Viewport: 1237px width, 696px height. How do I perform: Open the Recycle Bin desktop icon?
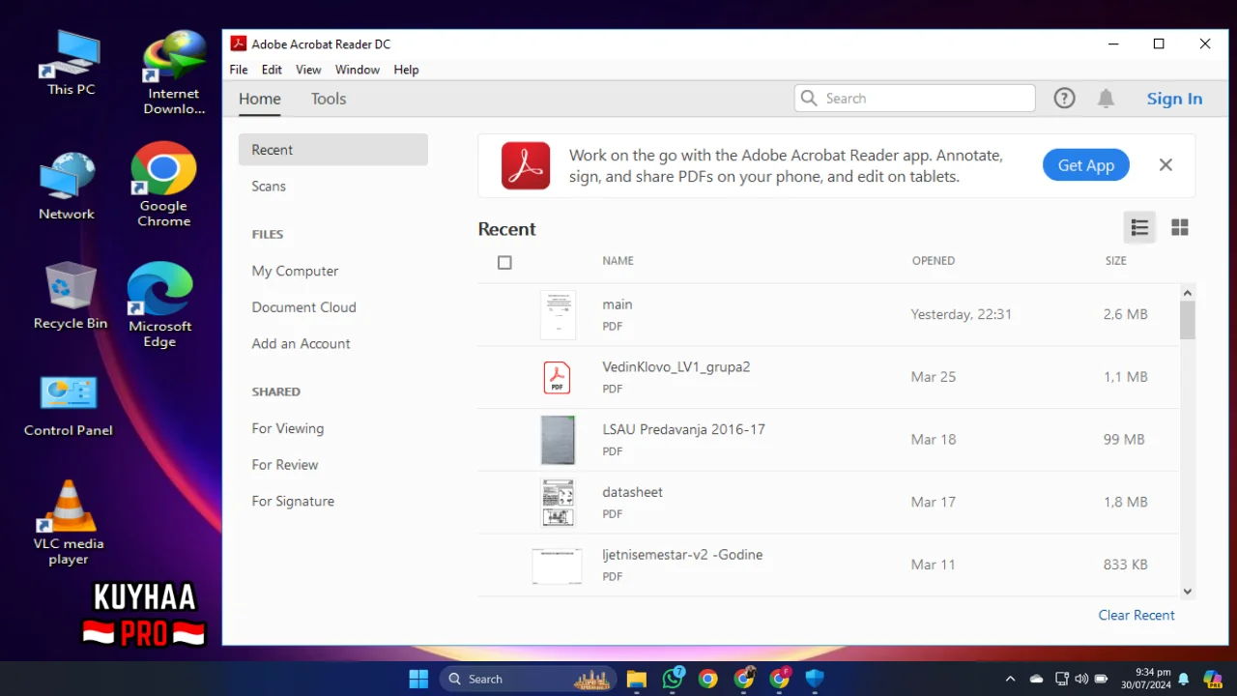pyautogui.click(x=71, y=296)
